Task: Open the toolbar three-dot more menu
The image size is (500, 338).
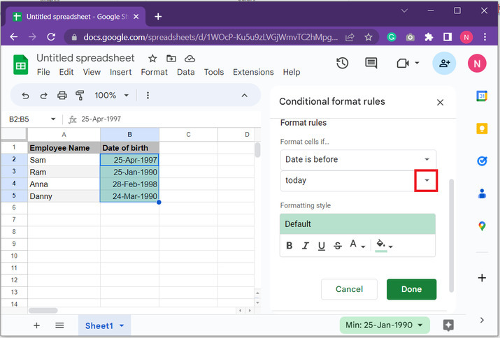Action: [148, 95]
